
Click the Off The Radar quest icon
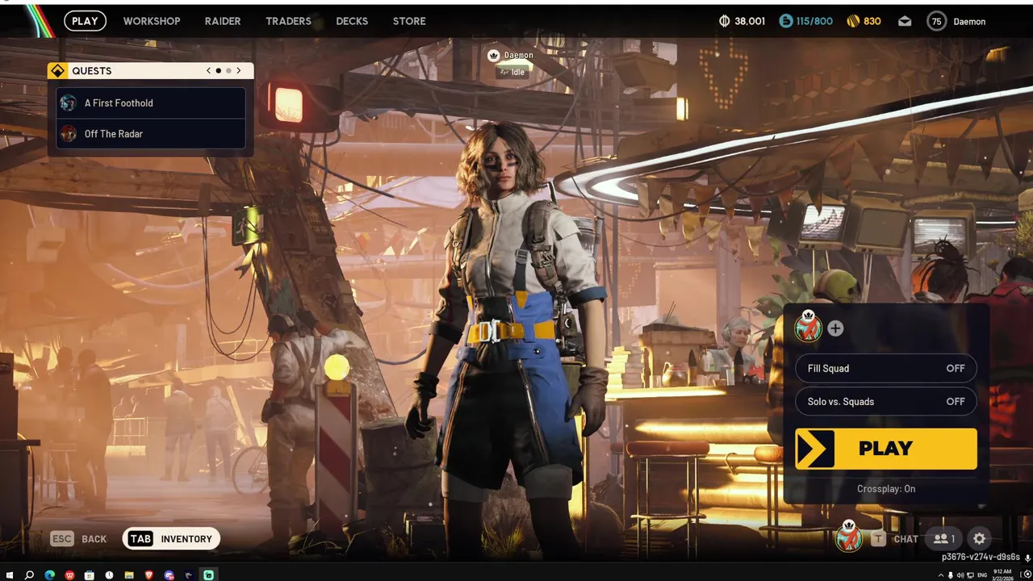(69, 134)
